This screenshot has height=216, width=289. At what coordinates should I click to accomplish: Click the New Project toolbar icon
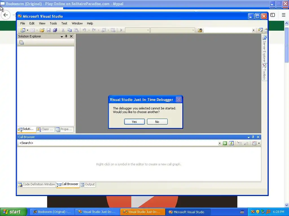click(x=23, y=30)
